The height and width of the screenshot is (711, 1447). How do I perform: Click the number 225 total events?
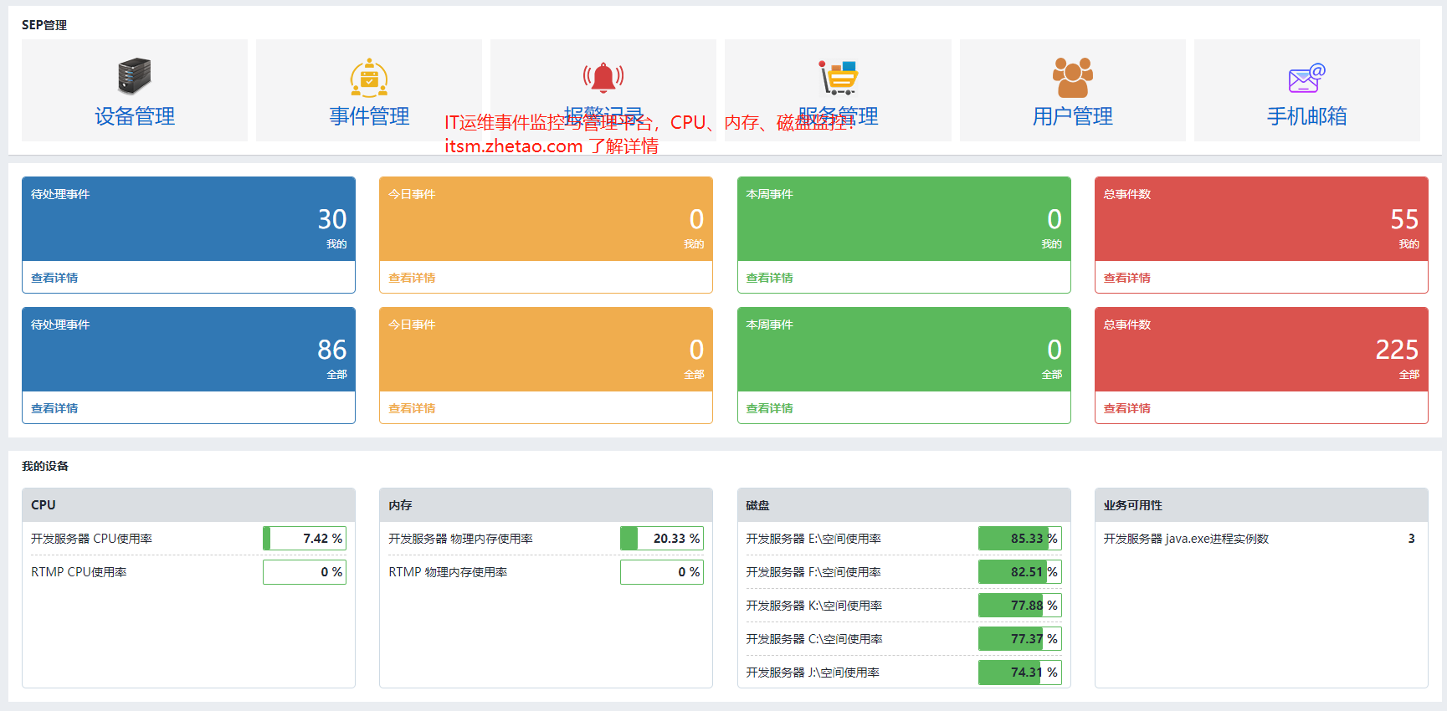[1397, 350]
